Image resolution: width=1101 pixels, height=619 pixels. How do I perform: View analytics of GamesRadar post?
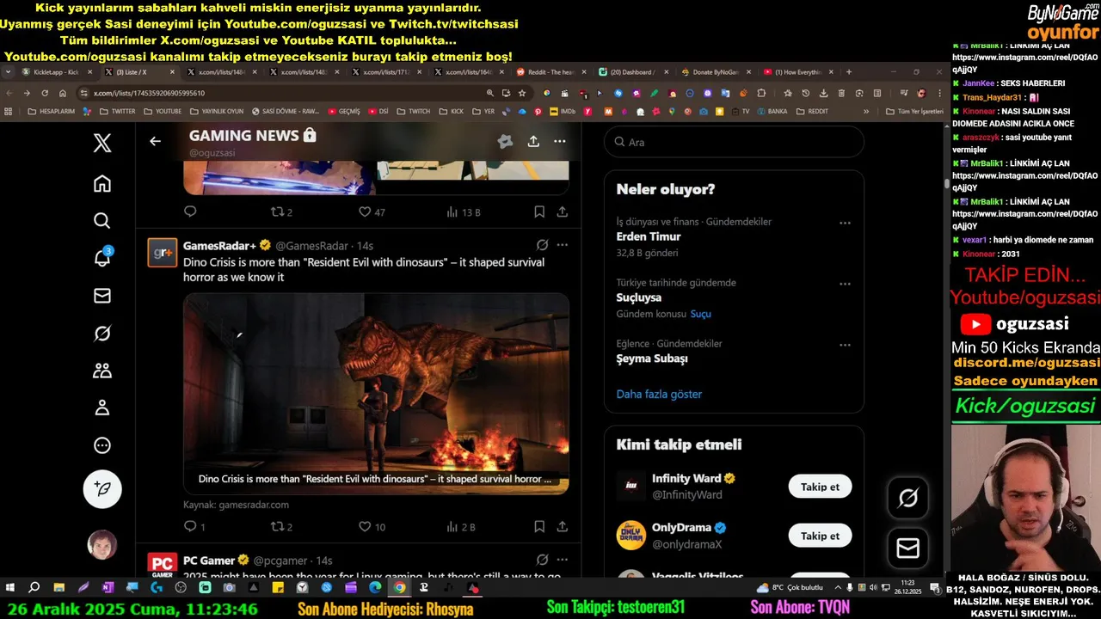pos(462,526)
